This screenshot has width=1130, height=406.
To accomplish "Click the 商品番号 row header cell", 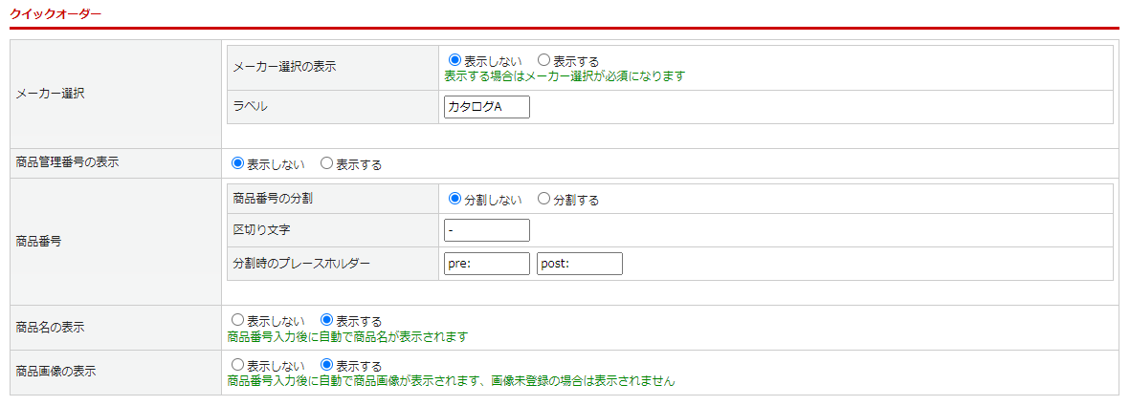I will coord(39,242).
